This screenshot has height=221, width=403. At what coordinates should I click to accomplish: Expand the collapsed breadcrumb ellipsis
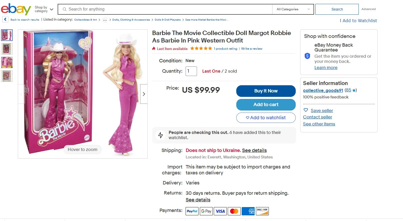pyautogui.click(x=105, y=20)
